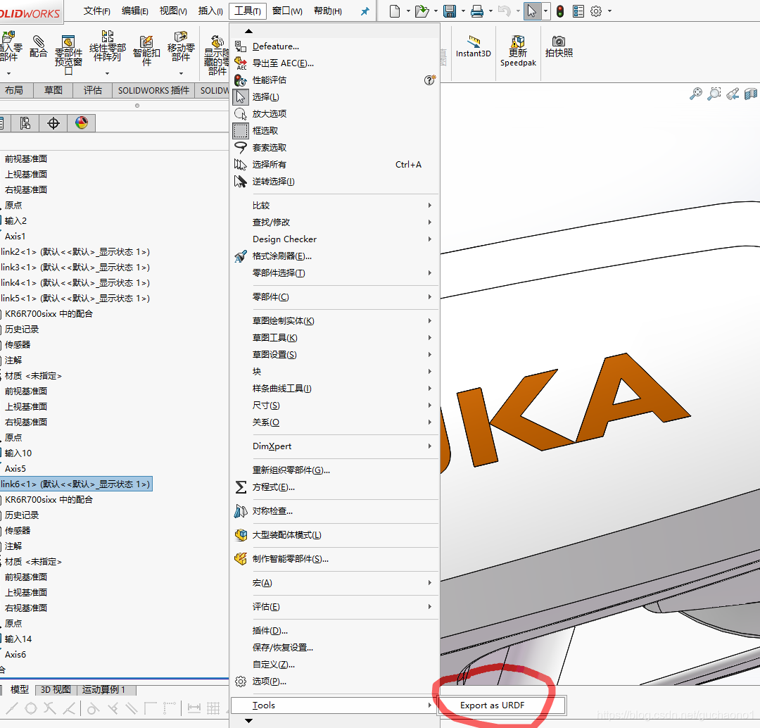Click the menu scroll-up arrow at top
The image size is (760, 728).
pos(248,31)
